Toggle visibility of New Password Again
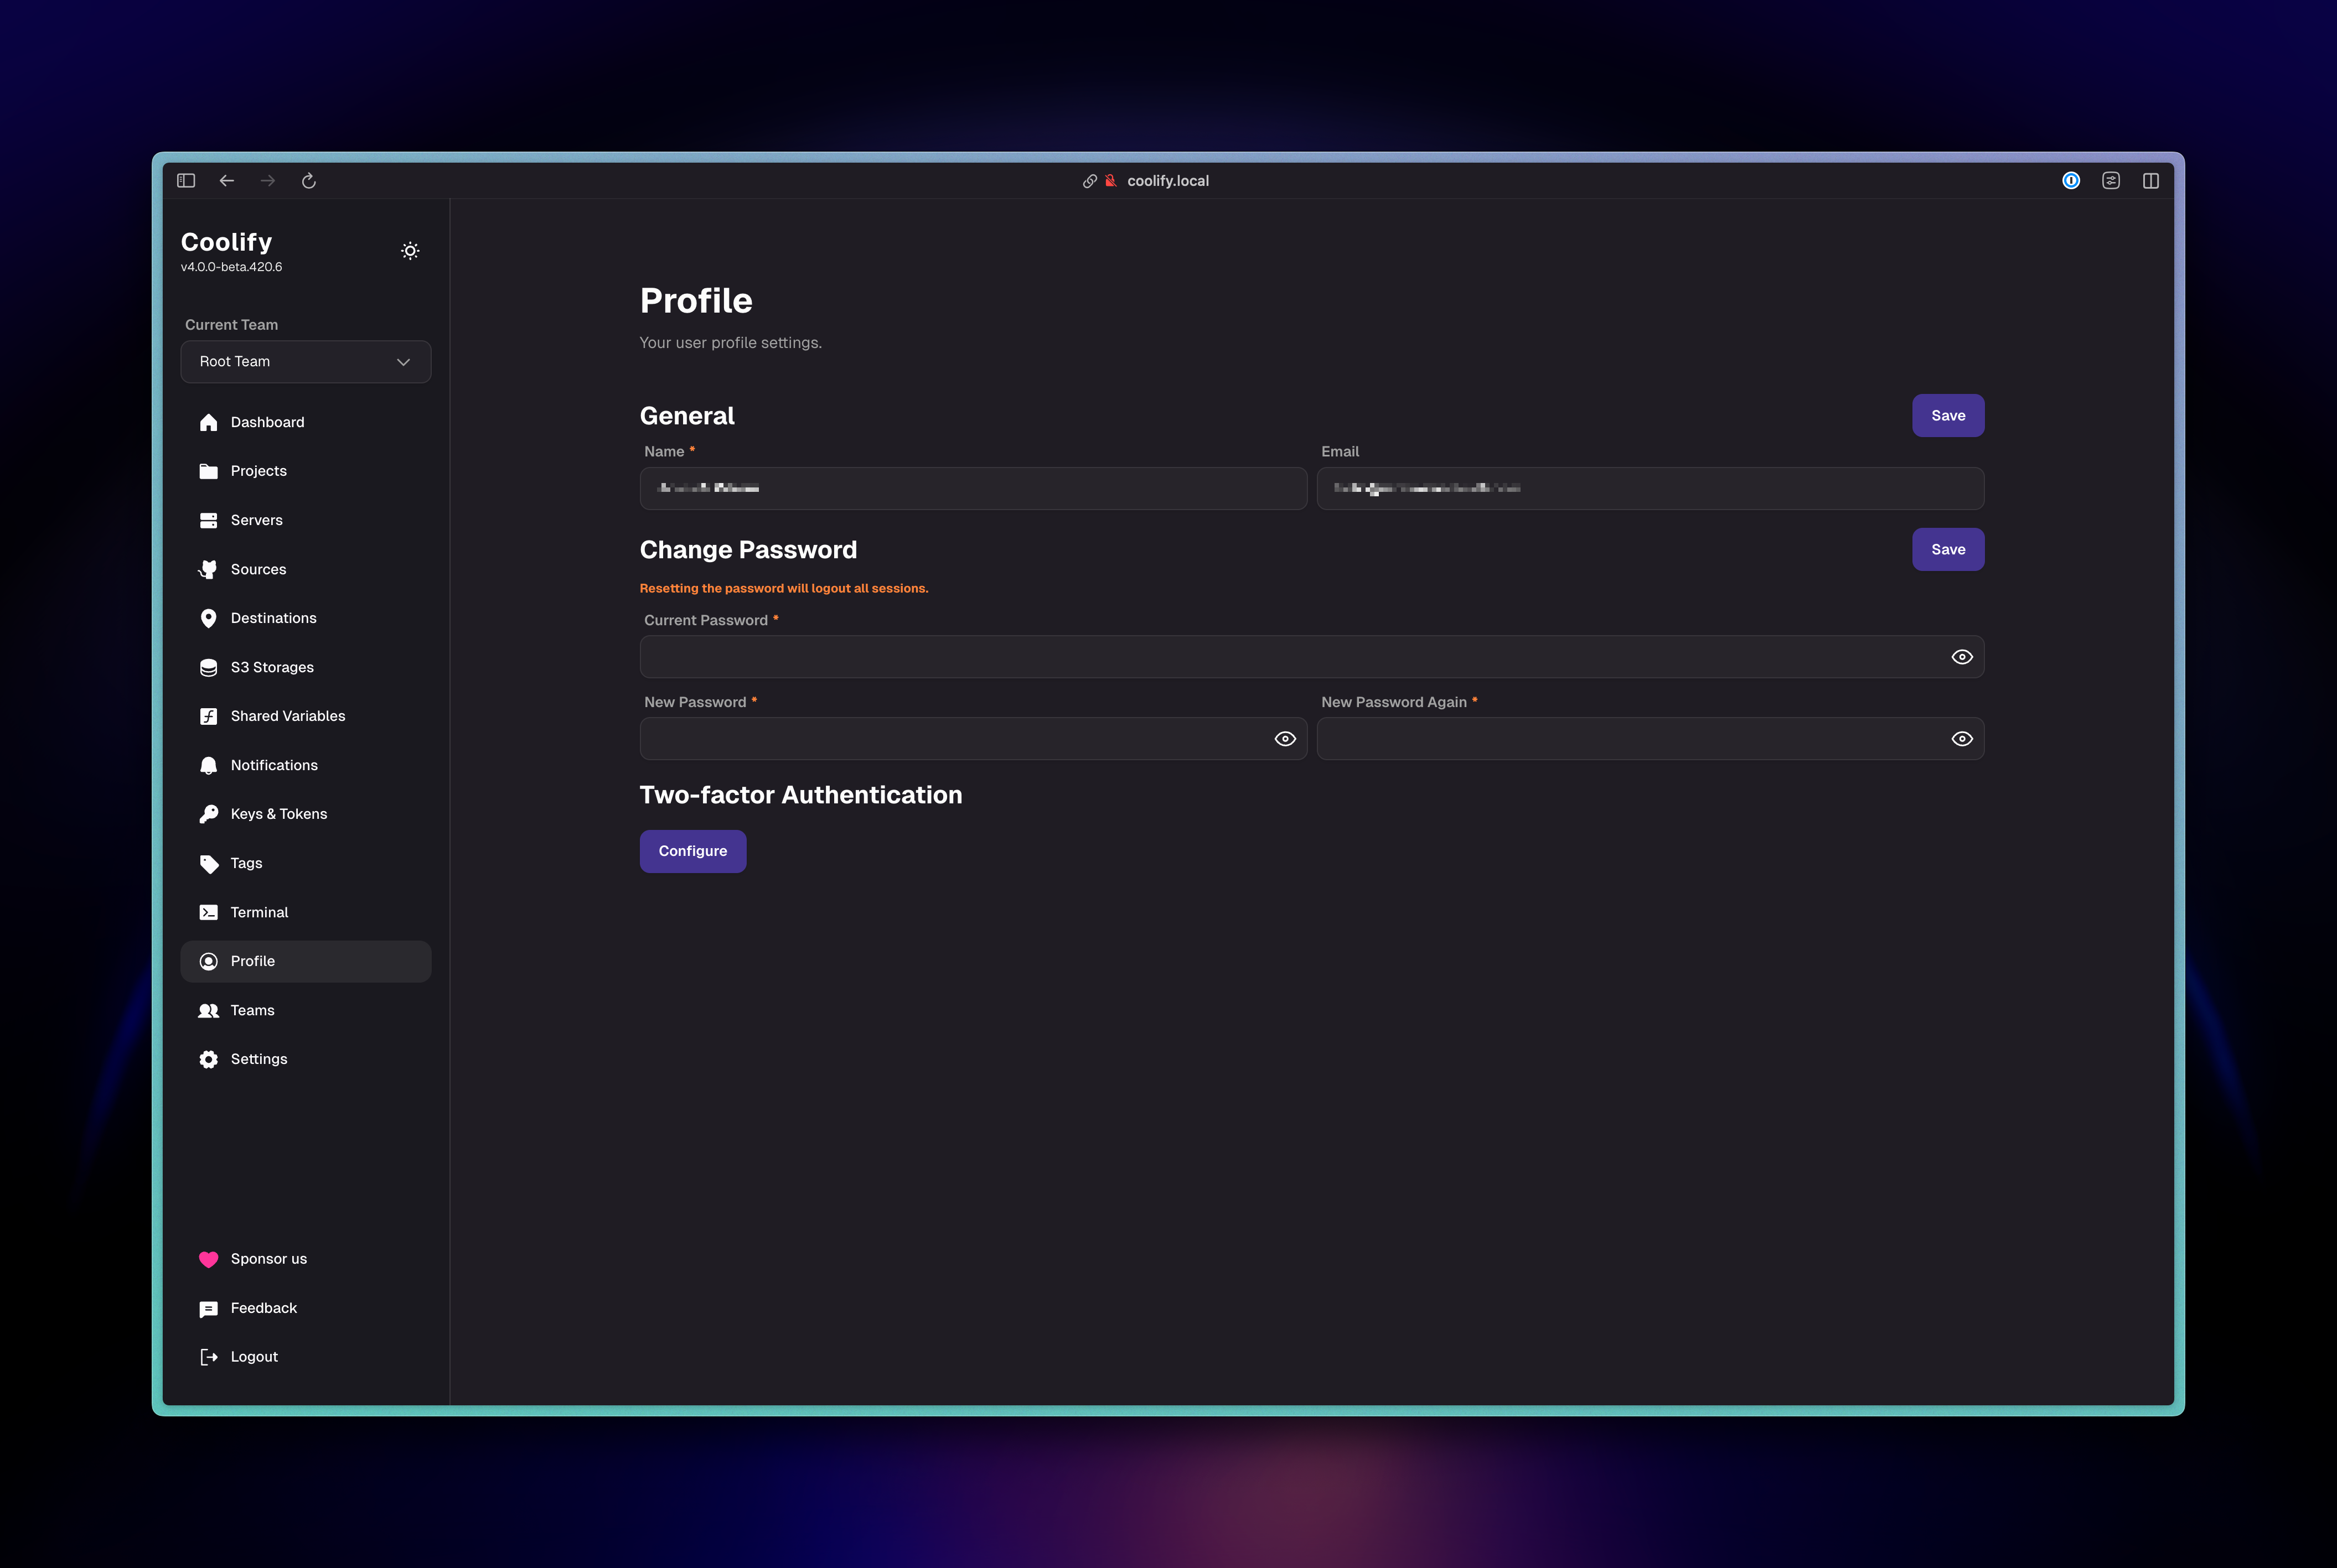The image size is (2337, 1568). pyautogui.click(x=1962, y=739)
